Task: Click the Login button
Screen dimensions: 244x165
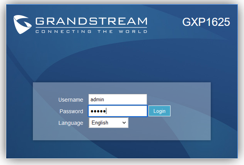Action: [x=159, y=111]
